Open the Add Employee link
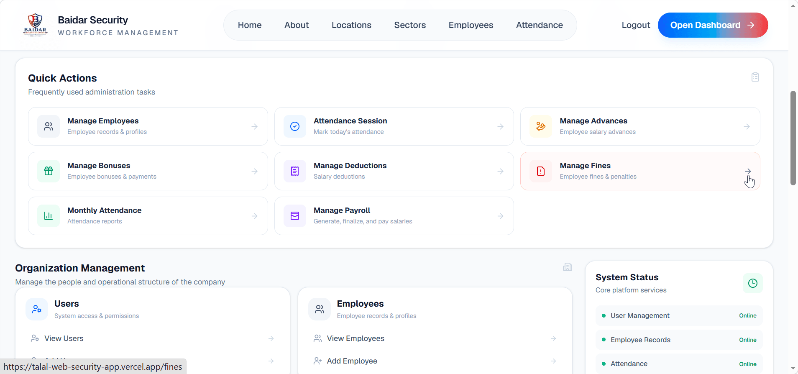Screen dimensions: 798x374 click(352, 361)
